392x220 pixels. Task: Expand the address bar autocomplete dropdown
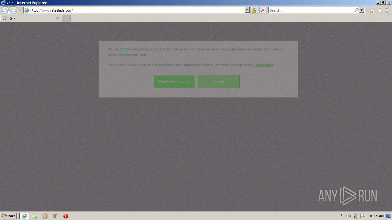click(247, 10)
